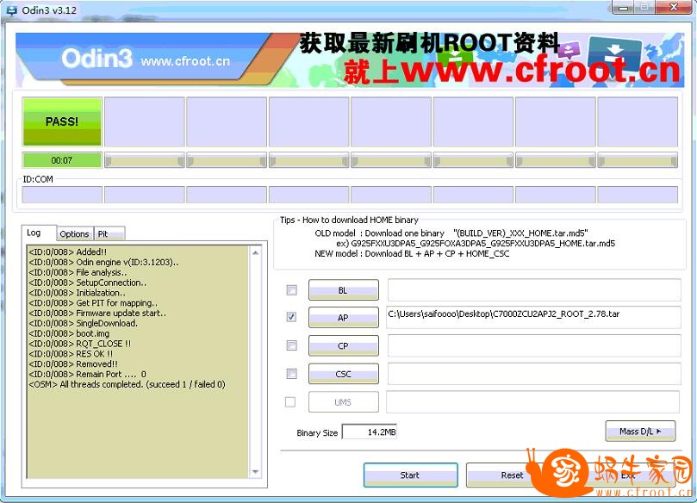Open the Options tab

tap(74, 233)
